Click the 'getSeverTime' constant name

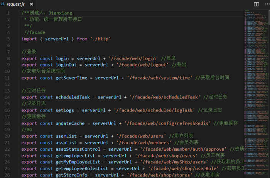(x=71, y=78)
